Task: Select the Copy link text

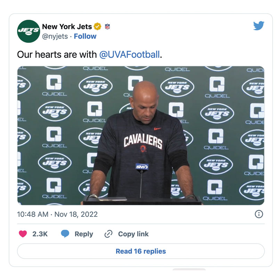Action: tap(133, 234)
